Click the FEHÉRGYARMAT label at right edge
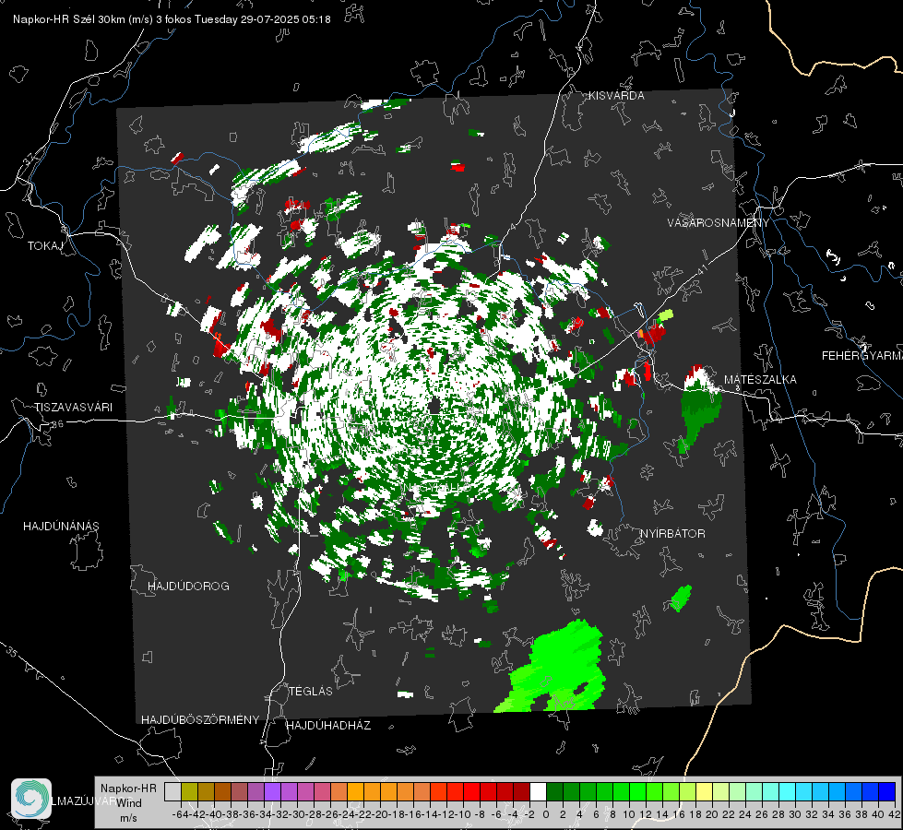The height and width of the screenshot is (830, 903). (x=862, y=356)
